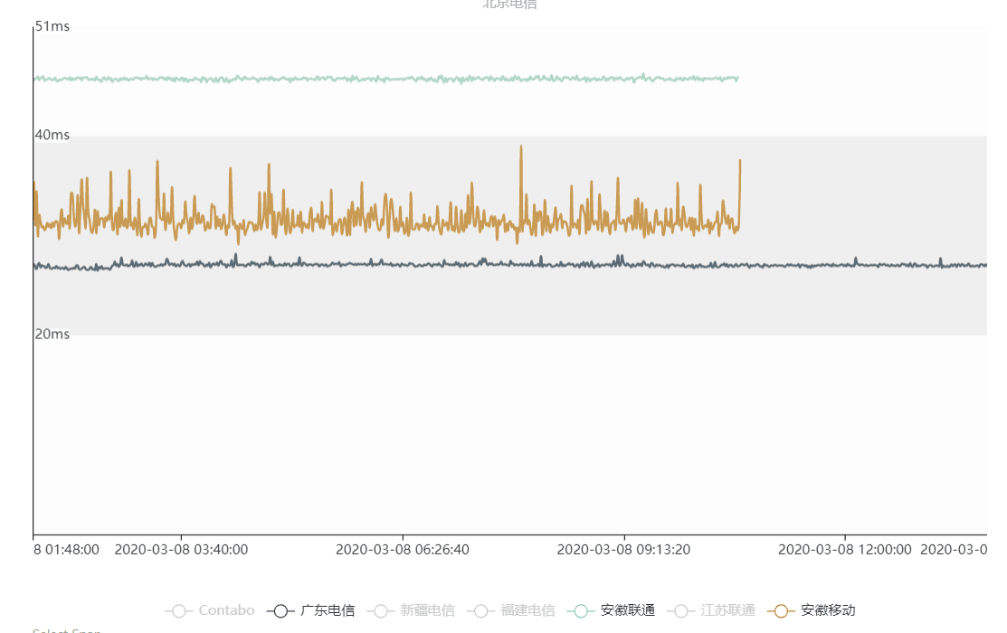Click the green 安徽联通 legend marker

581,611
